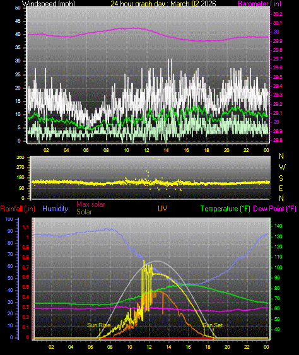Viewport: 299px width, 355px height.
Task: Click the 140 temperature scale value
Action: (278, 226)
